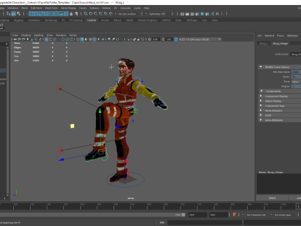Toggle the view transform teal icon
Viewport: 301px width, 226px height.
pyautogui.click(x=176, y=40)
